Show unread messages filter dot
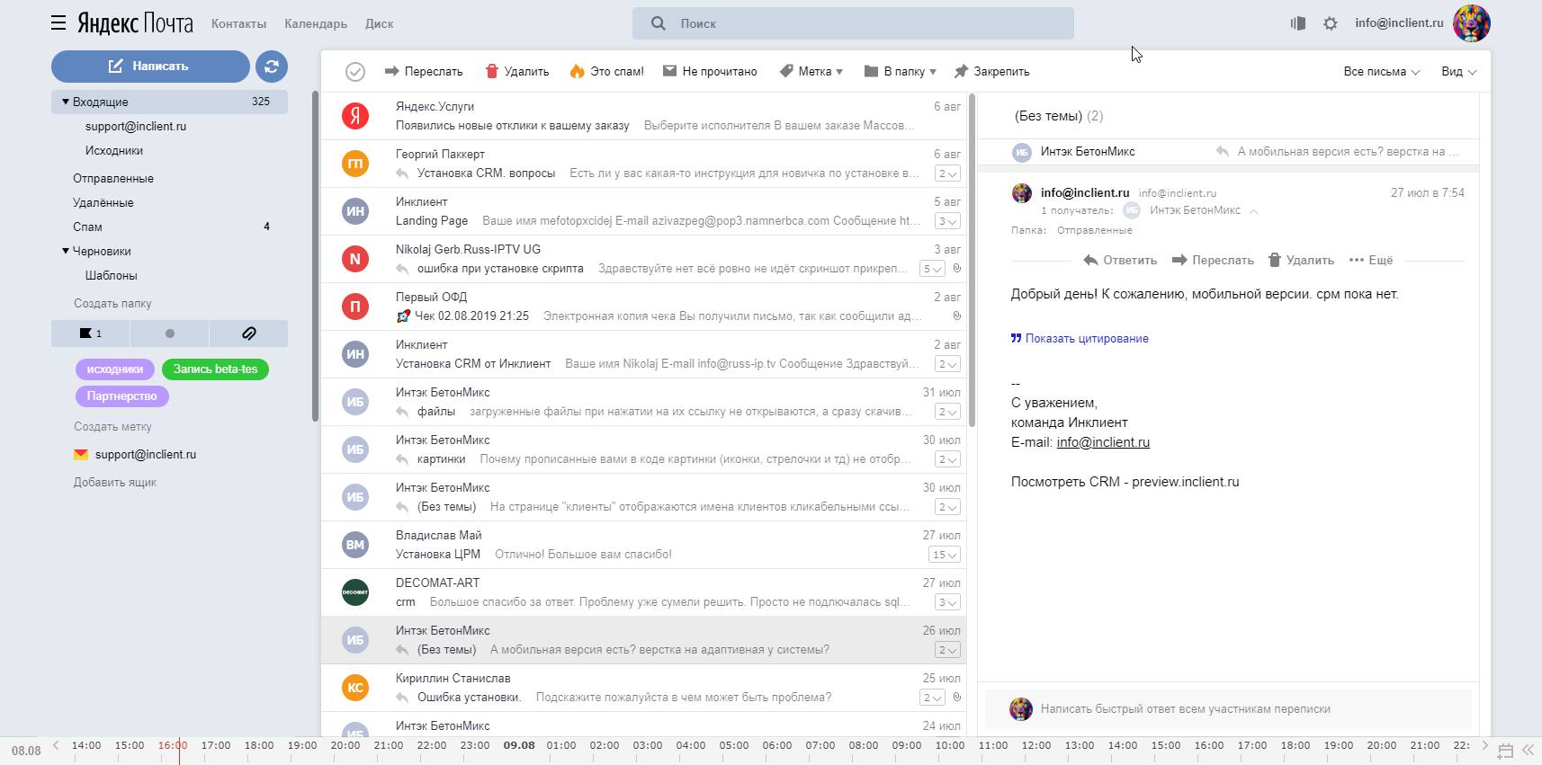The width and height of the screenshot is (1542, 765). 170,334
